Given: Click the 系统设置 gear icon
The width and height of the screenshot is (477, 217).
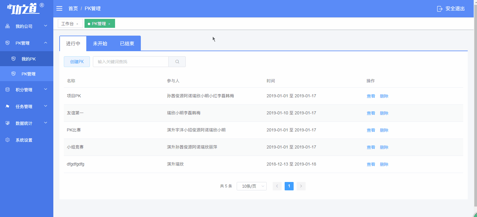Looking at the screenshot, I should [x=7, y=140].
